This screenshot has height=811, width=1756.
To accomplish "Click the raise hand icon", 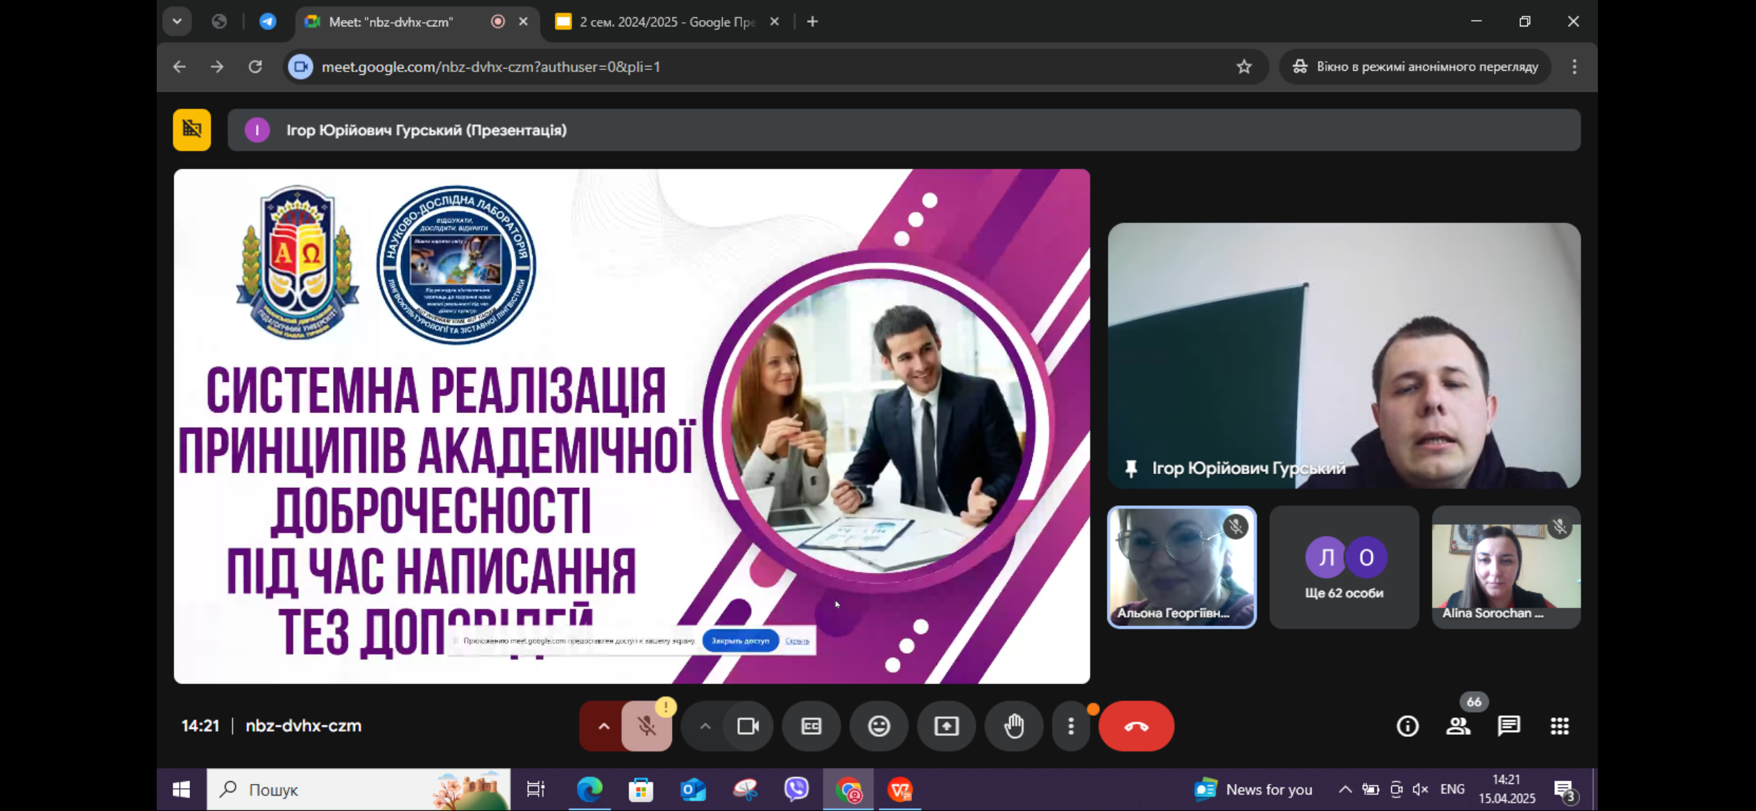I will click(1014, 726).
